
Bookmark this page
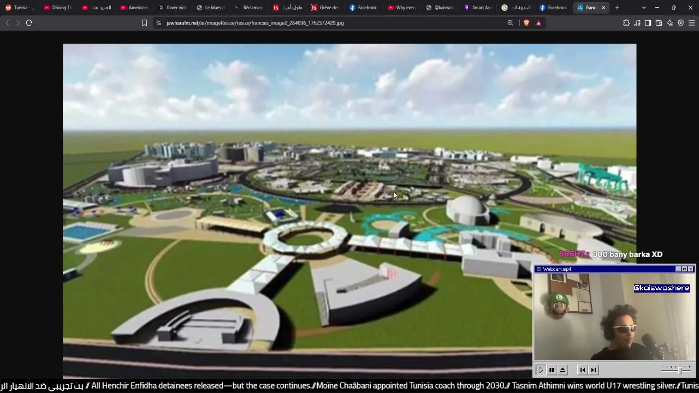click(144, 23)
